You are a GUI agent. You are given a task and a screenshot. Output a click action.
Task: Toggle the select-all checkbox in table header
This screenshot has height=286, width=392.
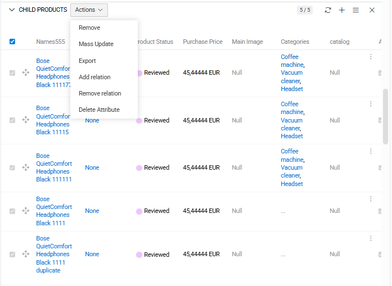pyautogui.click(x=12, y=42)
